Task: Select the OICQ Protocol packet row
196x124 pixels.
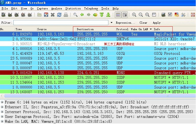Action: [98, 54]
